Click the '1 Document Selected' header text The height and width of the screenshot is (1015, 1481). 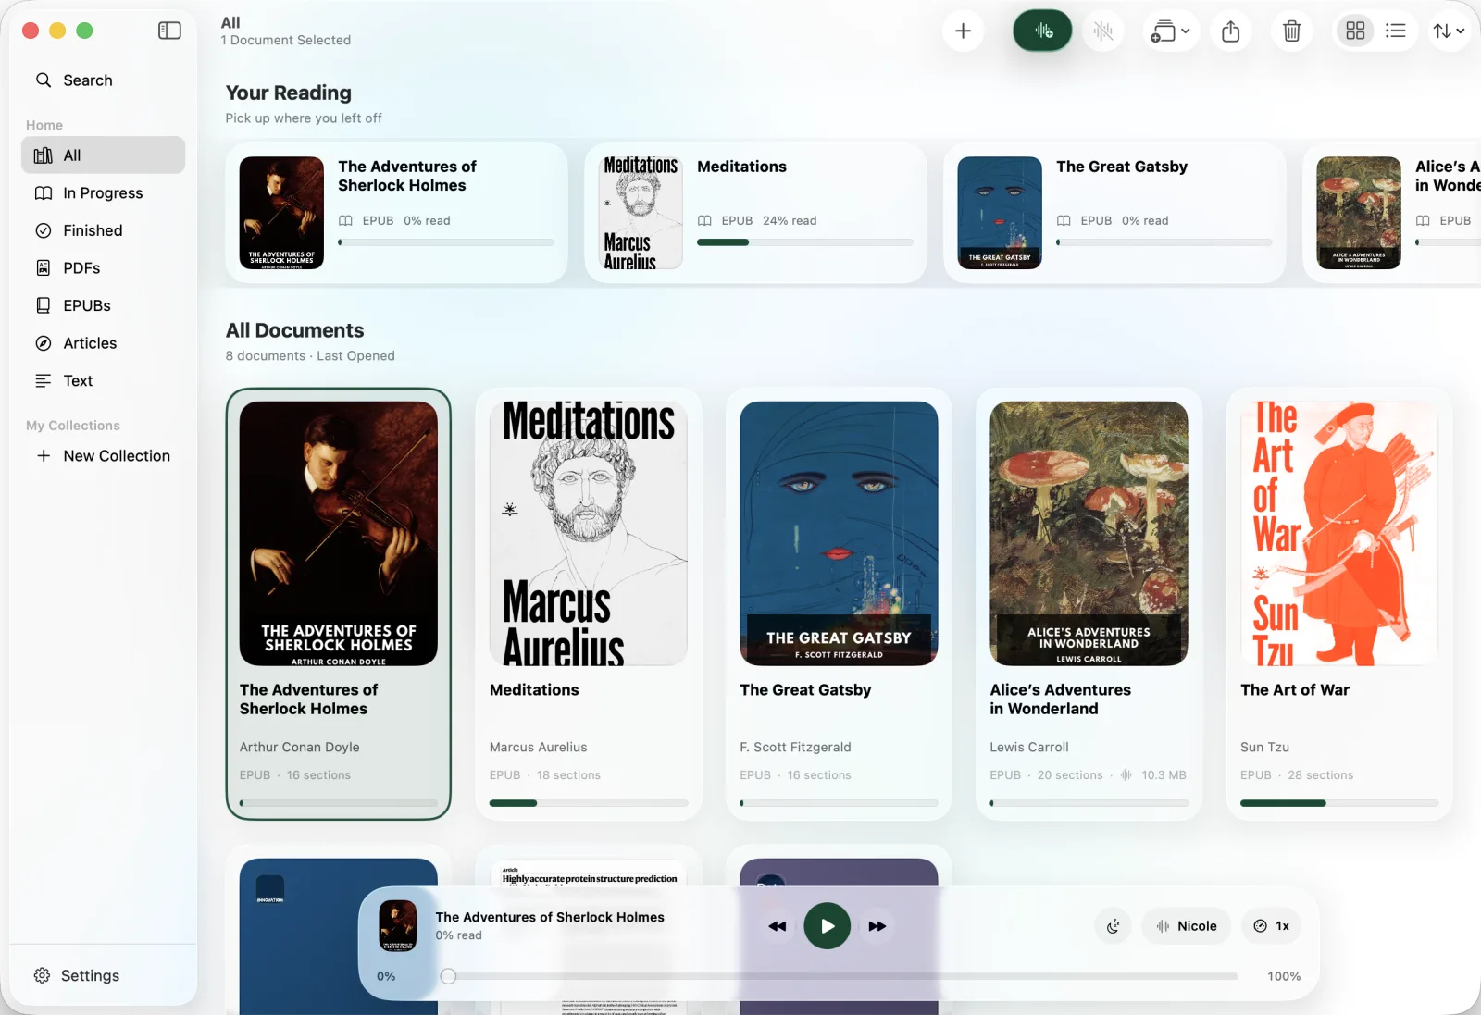point(286,41)
